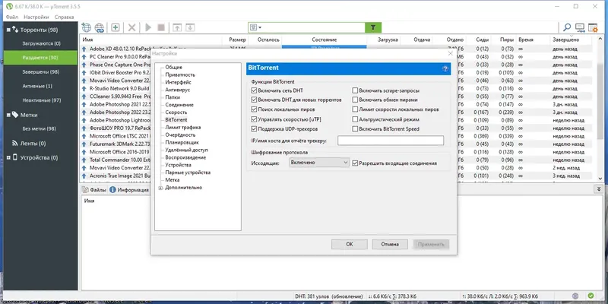Click the Remove torrent X icon
This screenshot has height=304, width=608.
[x=131, y=27]
